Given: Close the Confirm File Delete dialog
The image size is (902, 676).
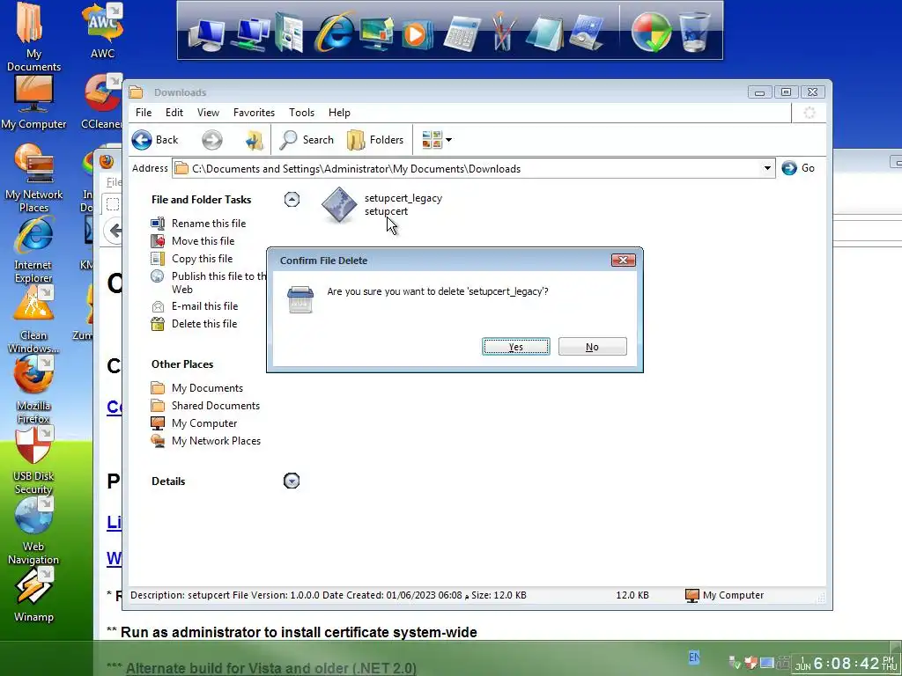Looking at the screenshot, I should point(623,261).
